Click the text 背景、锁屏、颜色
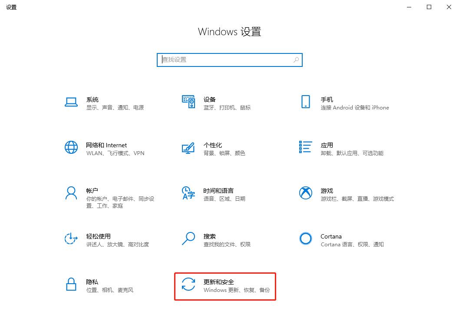The image size is (459, 328). pyautogui.click(x=224, y=153)
